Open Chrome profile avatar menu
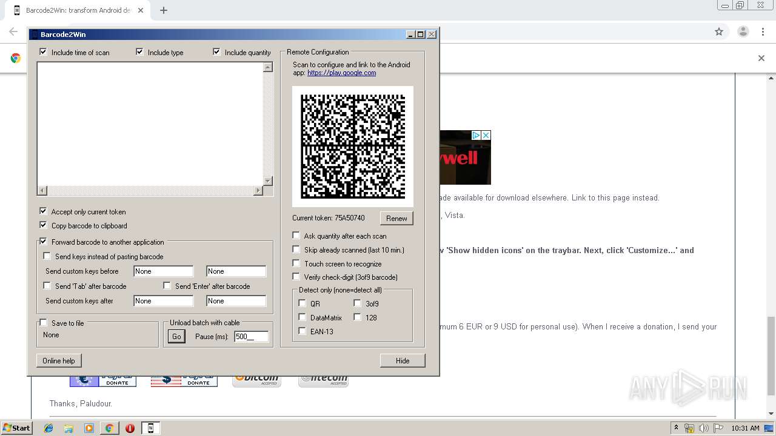This screenshot has width=776, height=436. pyautogui.click(x=743, y=31)
